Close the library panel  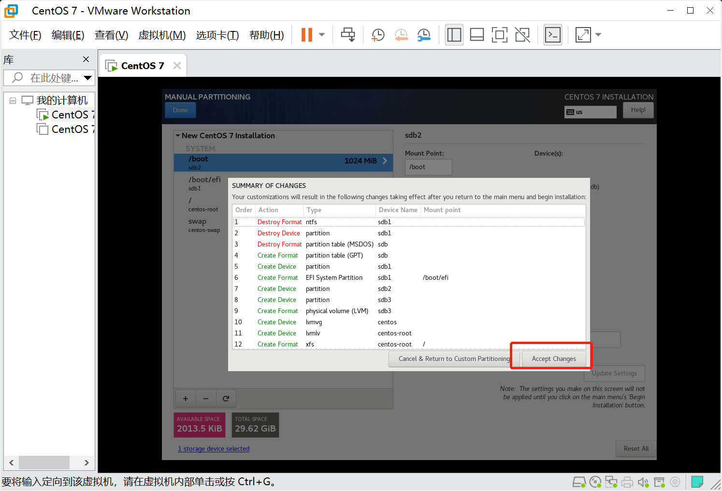point(86,59)
